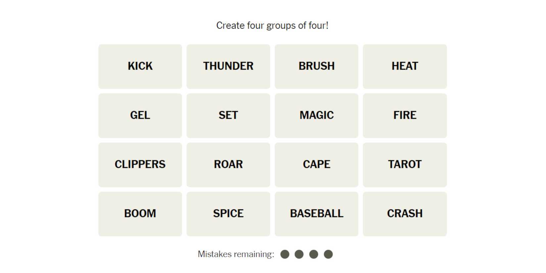The image size is (546, 273).
Task: Pick the CLIPPERS tile
Action: click(140, 164)
